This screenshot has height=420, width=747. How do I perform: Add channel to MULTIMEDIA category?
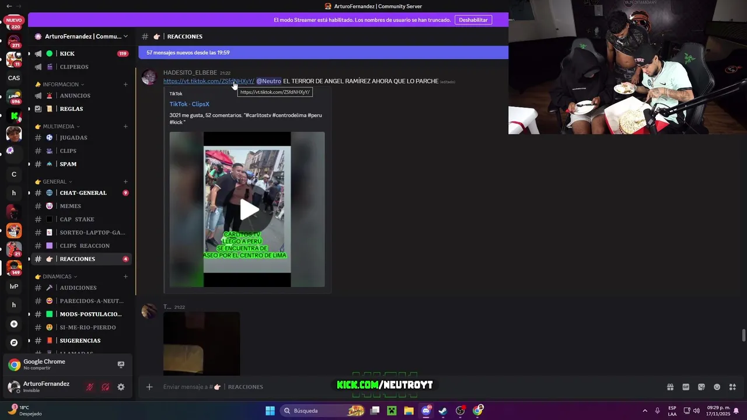click(125, 127)
